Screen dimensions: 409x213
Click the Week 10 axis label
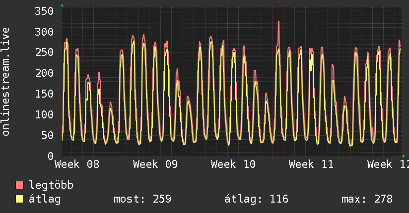[x=233, y=164]
